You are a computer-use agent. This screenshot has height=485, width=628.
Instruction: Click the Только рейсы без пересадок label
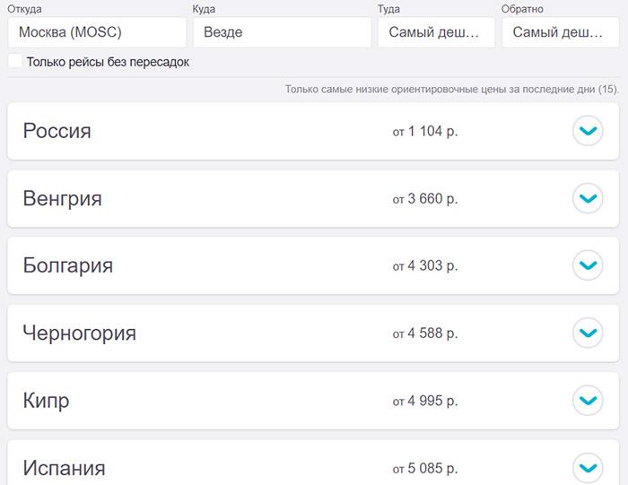pyautogui.click(x=108, y=62)
